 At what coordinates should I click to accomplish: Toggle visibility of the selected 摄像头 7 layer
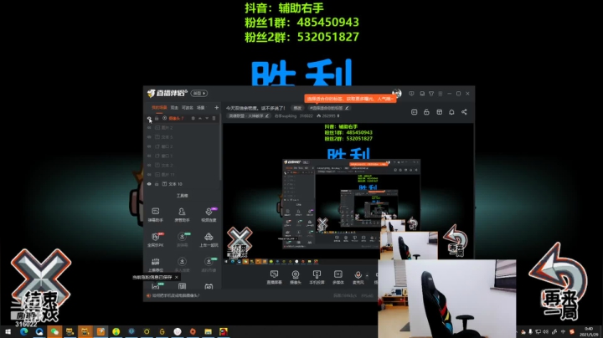click(149, 118)
